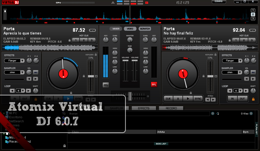The image size is (260, 151).
Task: Toggle the lock icon under deck A jog wheel
Action: [71, 93]
